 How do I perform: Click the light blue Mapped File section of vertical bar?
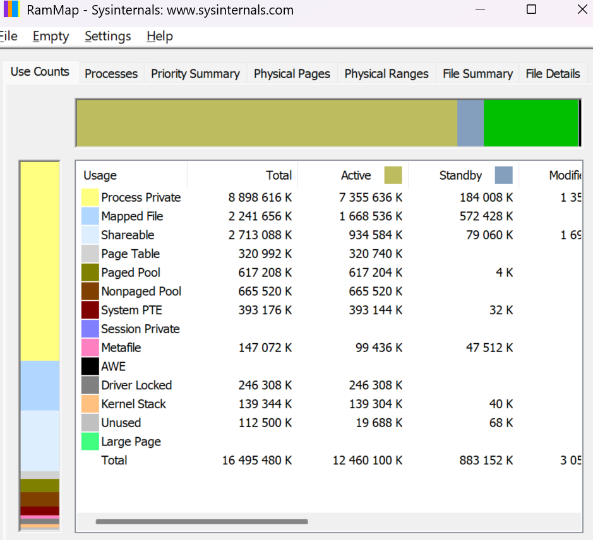[40, 385]
